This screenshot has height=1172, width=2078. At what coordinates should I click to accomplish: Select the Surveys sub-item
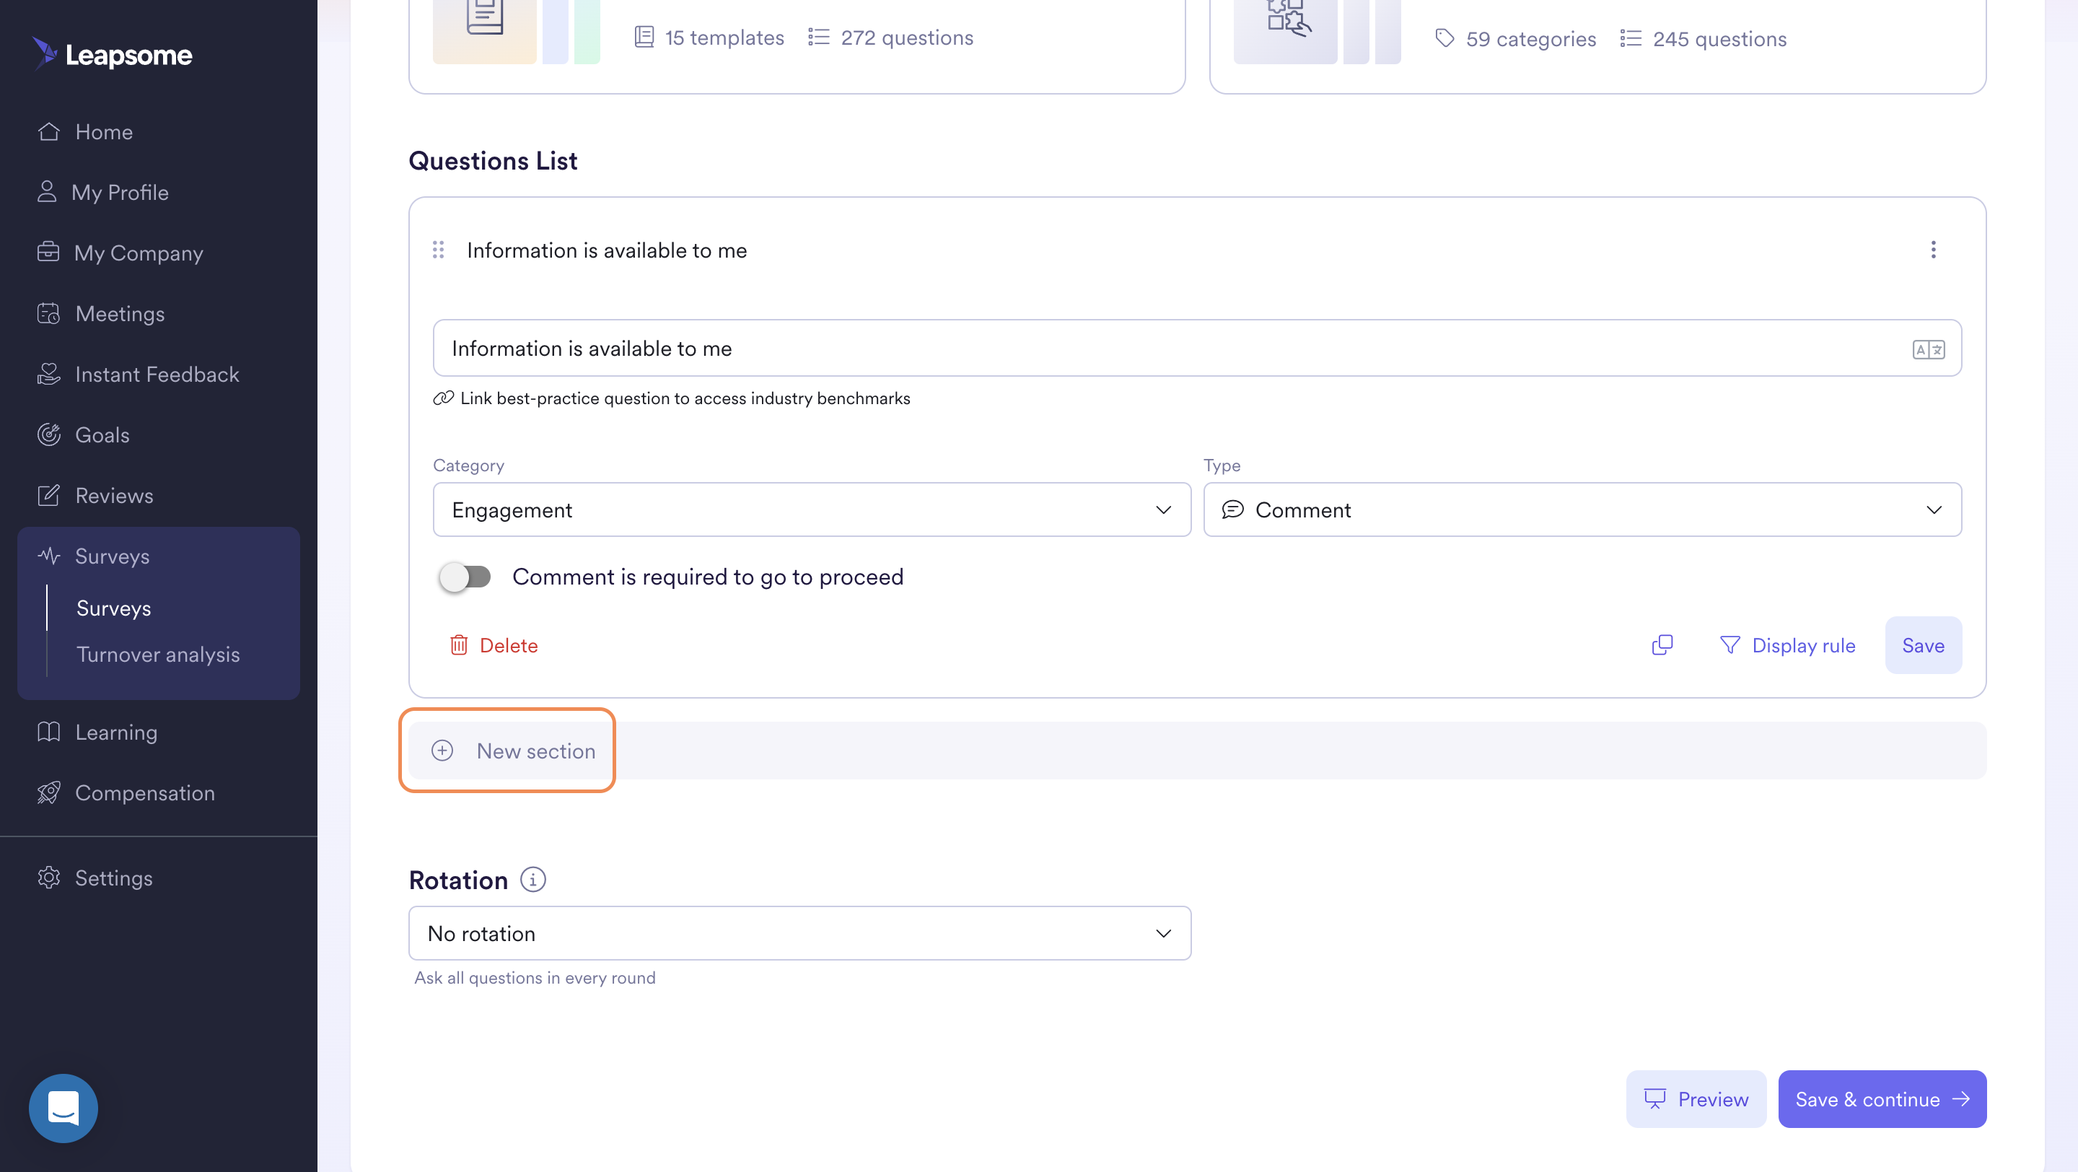click(114, 608)
